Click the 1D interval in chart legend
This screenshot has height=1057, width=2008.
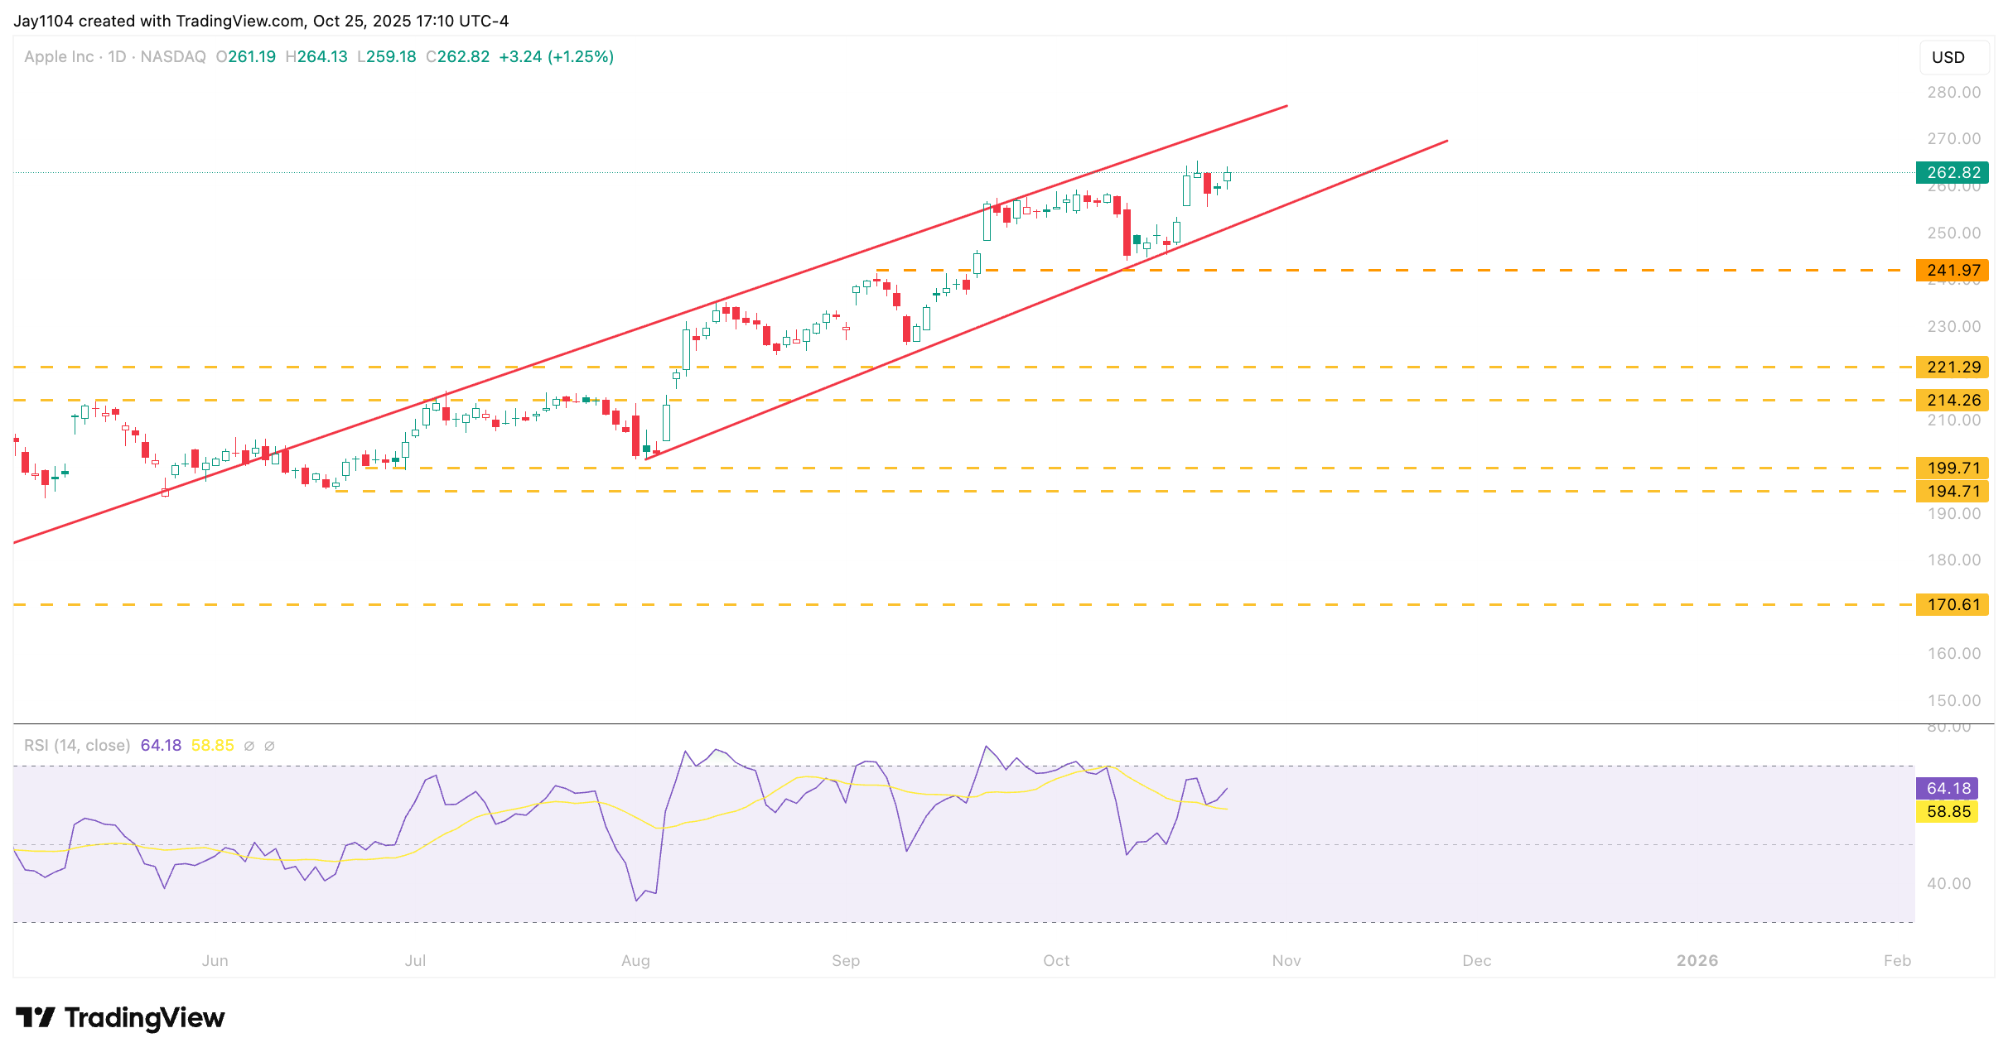[x=117, y=56]
